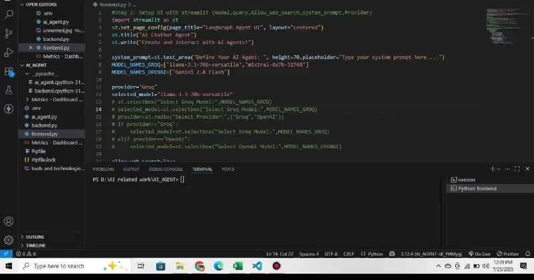This screenshot has height=280, width=534.
Task: Open the Search view in activity bar
Action: coord(9,14)
